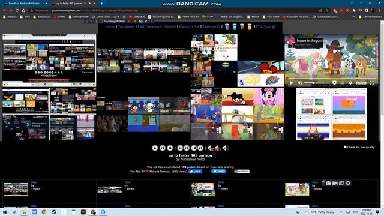Open the Random Mix menu link
Screen dimensions: 384x216
[x=189, y=26]
